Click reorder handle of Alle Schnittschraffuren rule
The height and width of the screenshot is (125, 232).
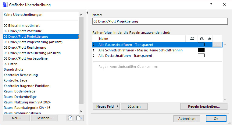coord(94,50)
